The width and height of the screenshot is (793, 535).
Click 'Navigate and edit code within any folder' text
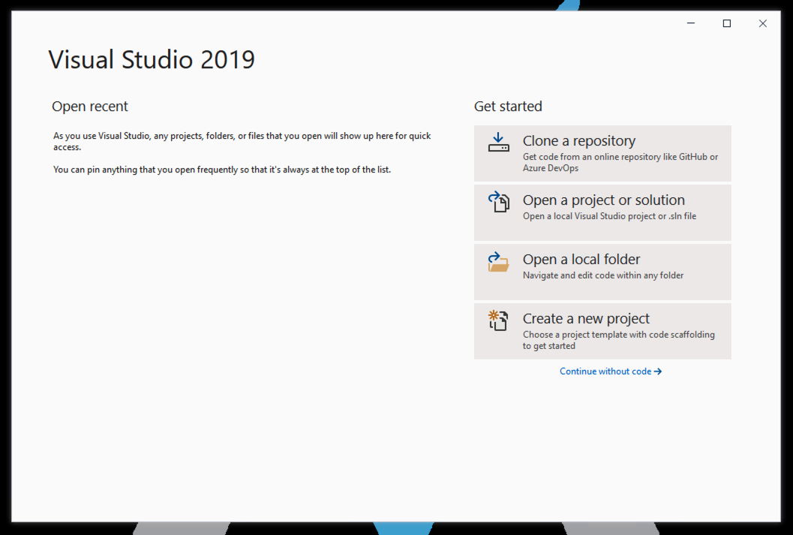603,275
